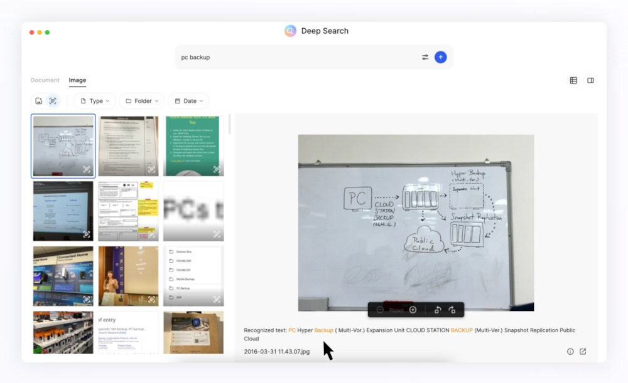The image size is (628, 383).
Task: Open the image in external window
Action: [583, 352]
